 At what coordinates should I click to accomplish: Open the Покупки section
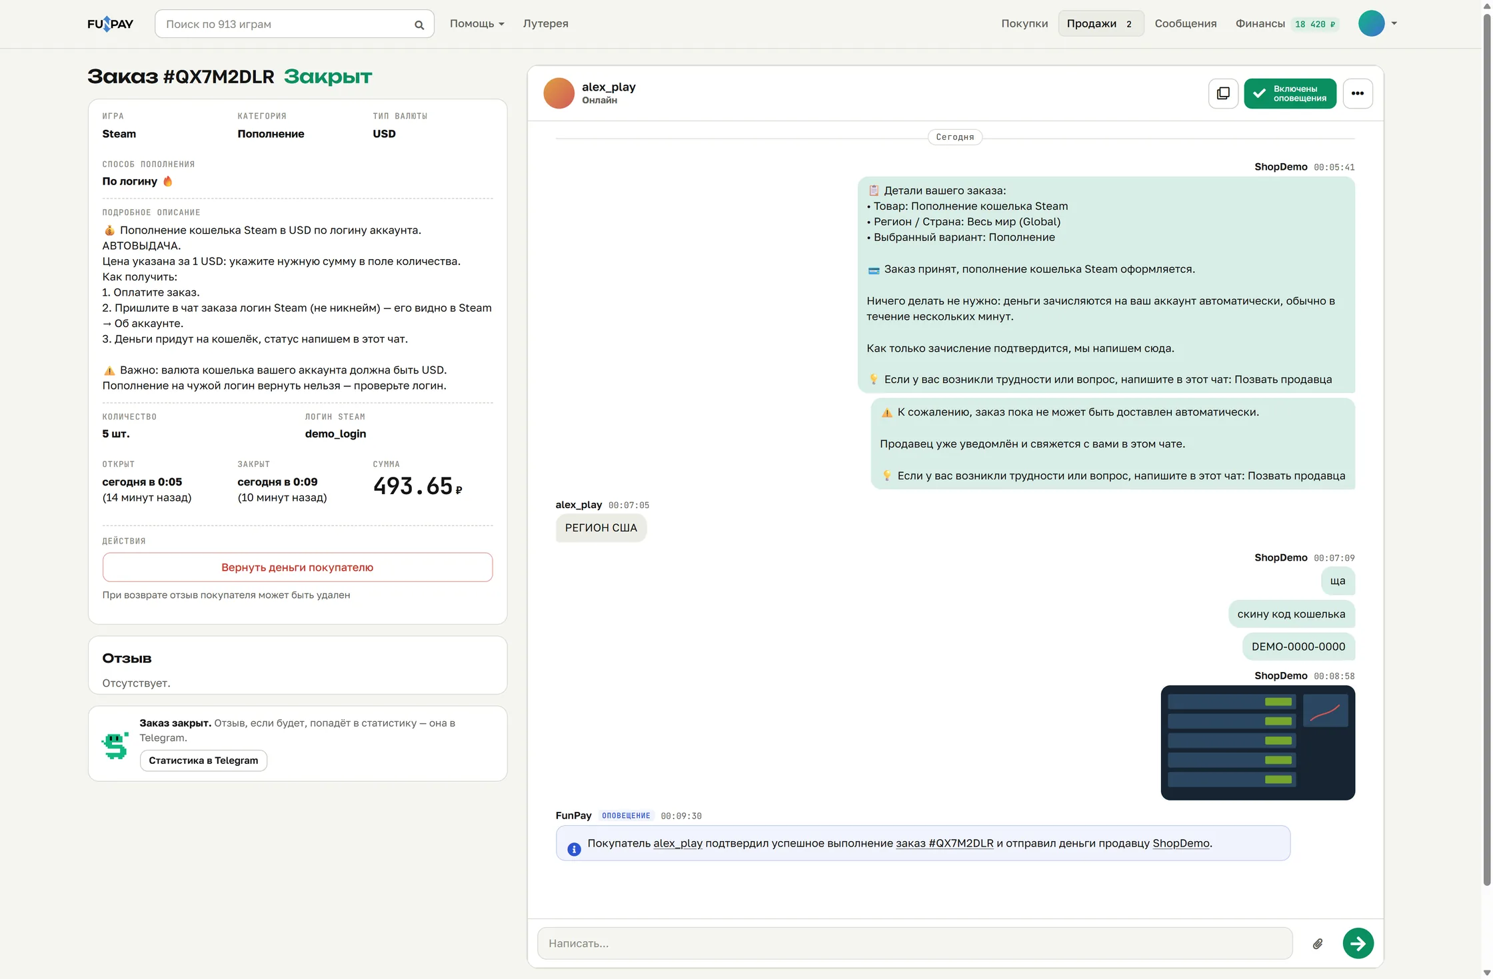(1024, 24)
